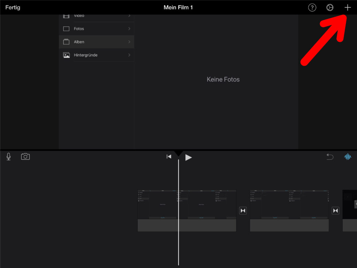Expand Alben using its chevron arrow
Viewport: 357px width, 268px height.
point(129,42)
